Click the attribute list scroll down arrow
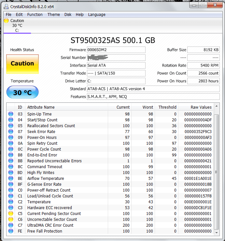Image resolution: width=225 pixels, height=241 pixels. tap(217, 233)
